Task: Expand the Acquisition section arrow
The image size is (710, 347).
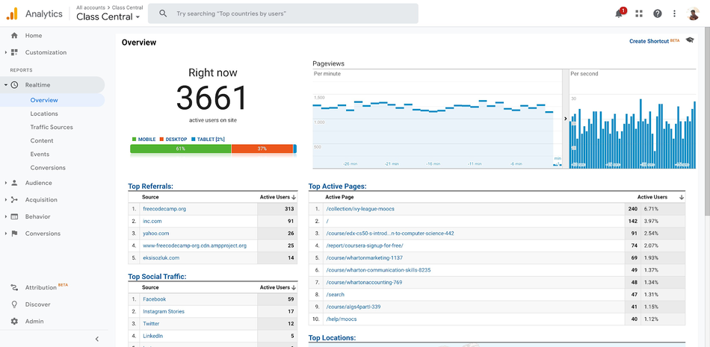Action: point(6,199)
